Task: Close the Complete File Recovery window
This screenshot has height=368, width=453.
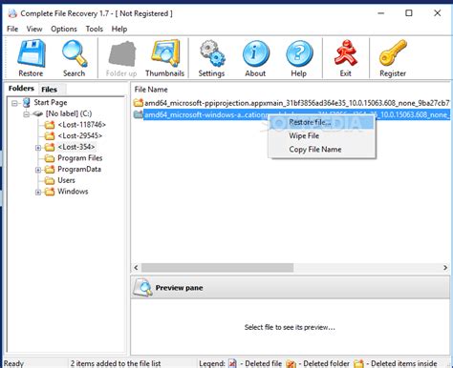Action: [x=438, y=13]
